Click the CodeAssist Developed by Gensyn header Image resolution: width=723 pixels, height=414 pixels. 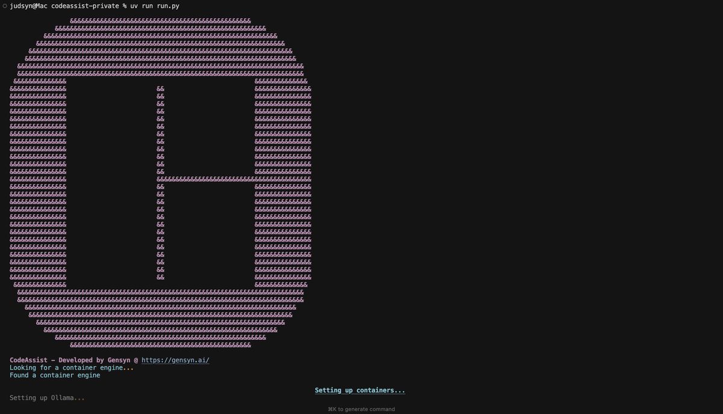72,360
